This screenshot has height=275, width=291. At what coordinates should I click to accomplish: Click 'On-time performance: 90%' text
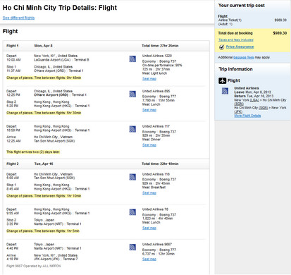click(x=162, y=66)
